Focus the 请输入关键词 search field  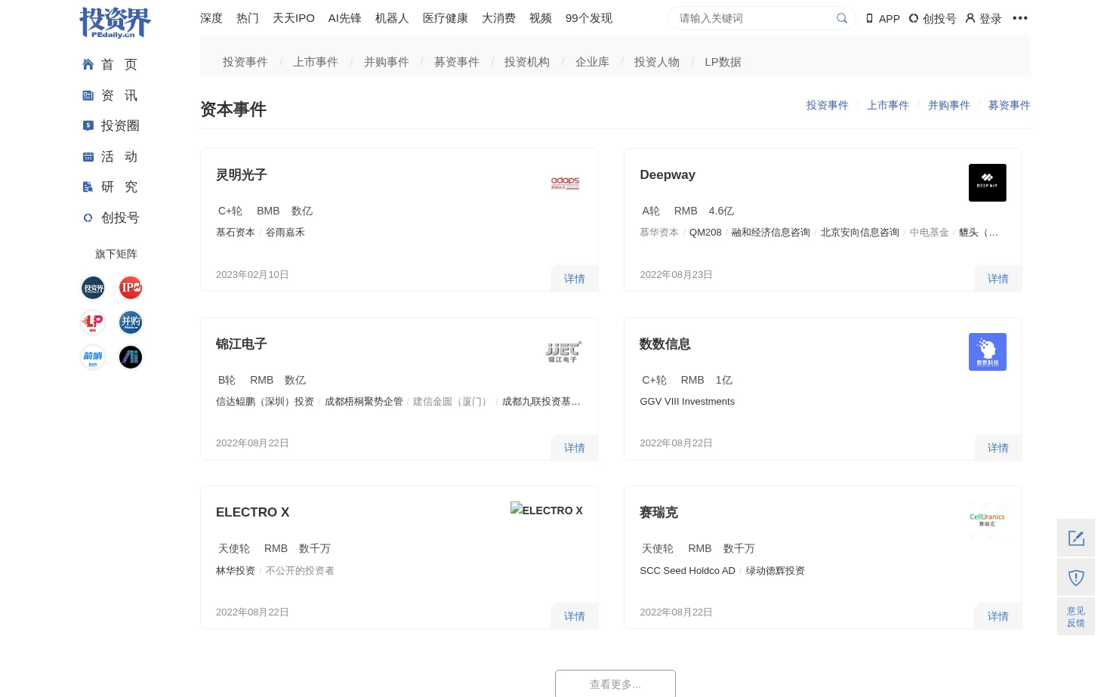tap(755, 18)
